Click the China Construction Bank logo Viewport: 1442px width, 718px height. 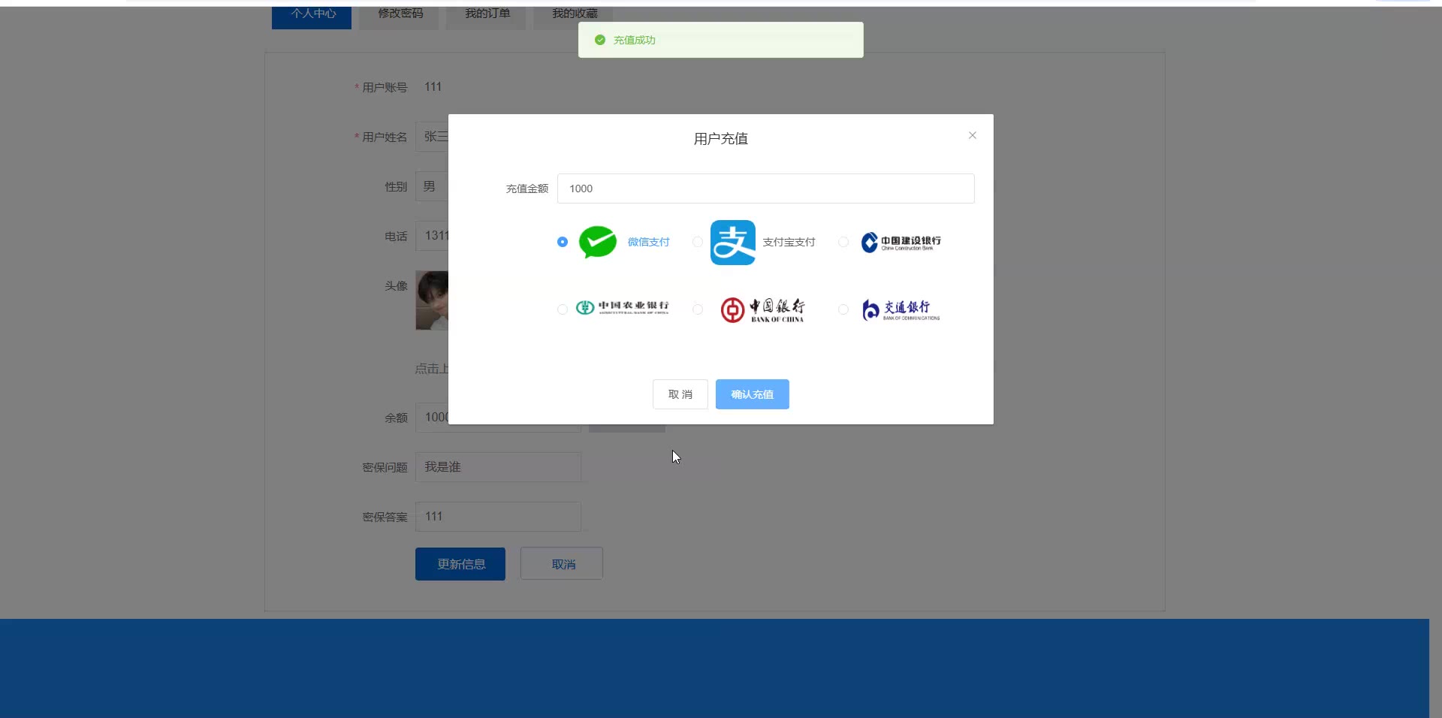[901, 242]
